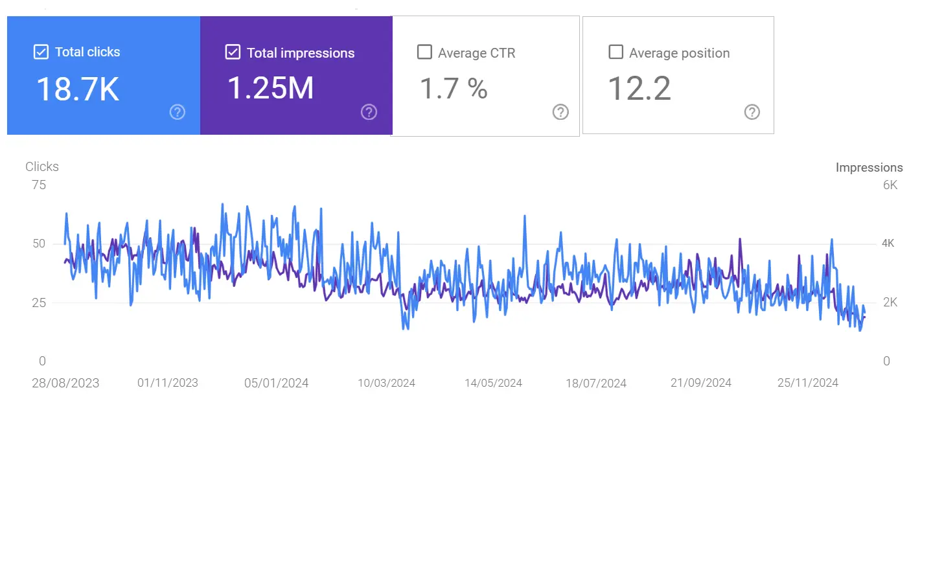Click the 25/11/2024 date on chart axis

808,383
